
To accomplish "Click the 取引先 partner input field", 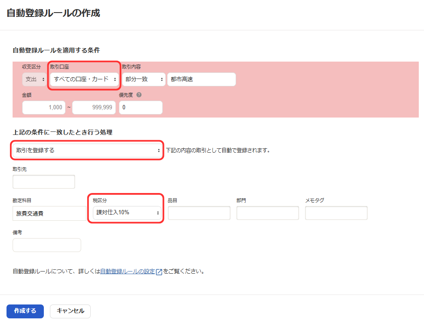I will (44, 182).
